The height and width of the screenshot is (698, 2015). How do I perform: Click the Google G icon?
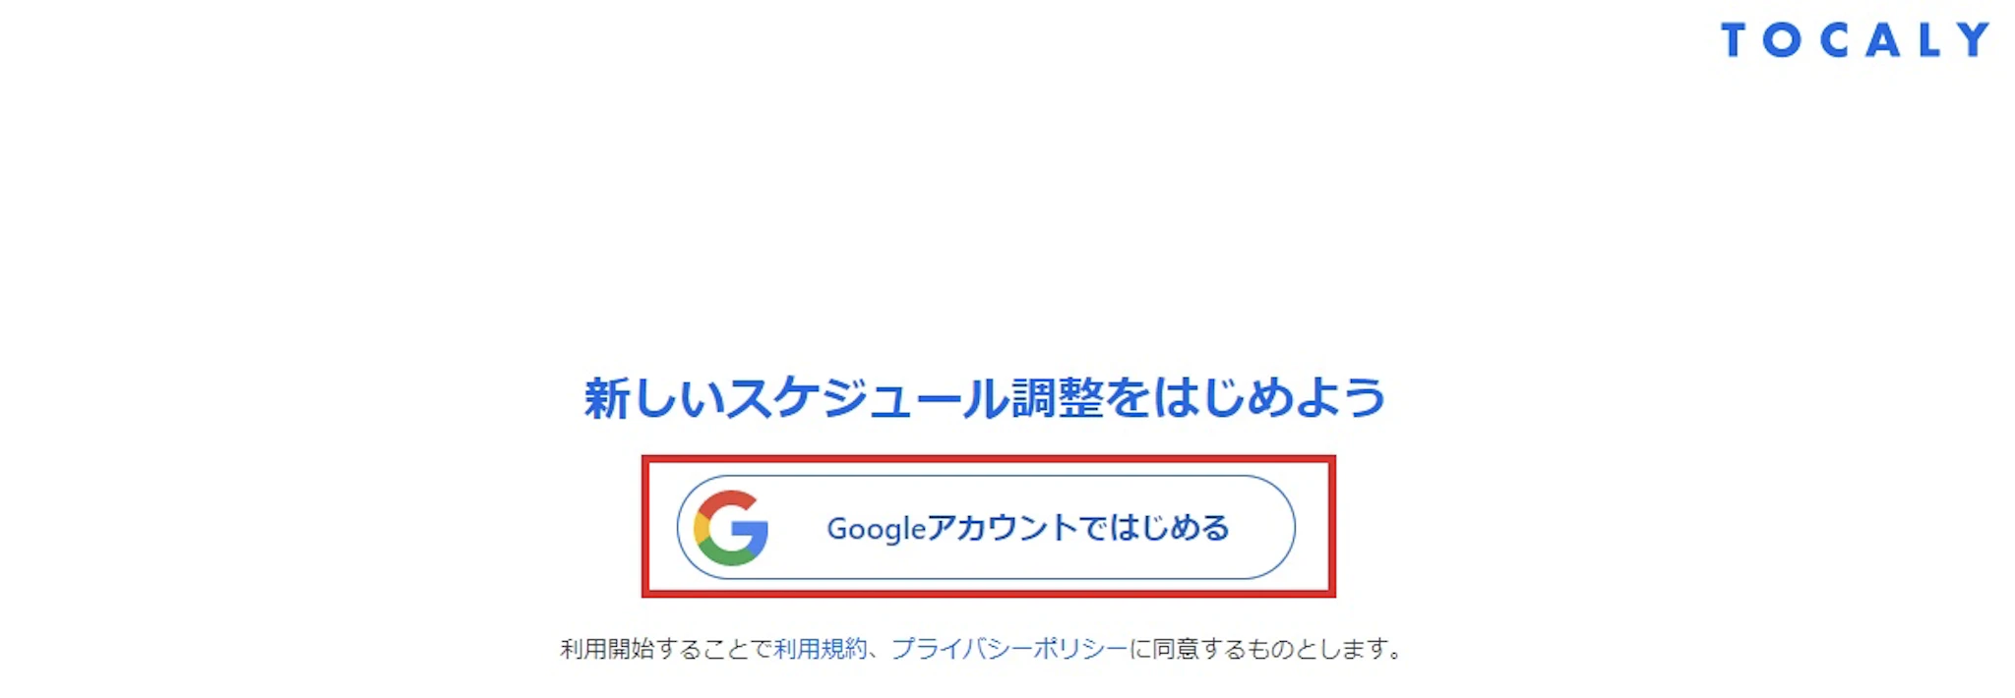tap(731, 528)
